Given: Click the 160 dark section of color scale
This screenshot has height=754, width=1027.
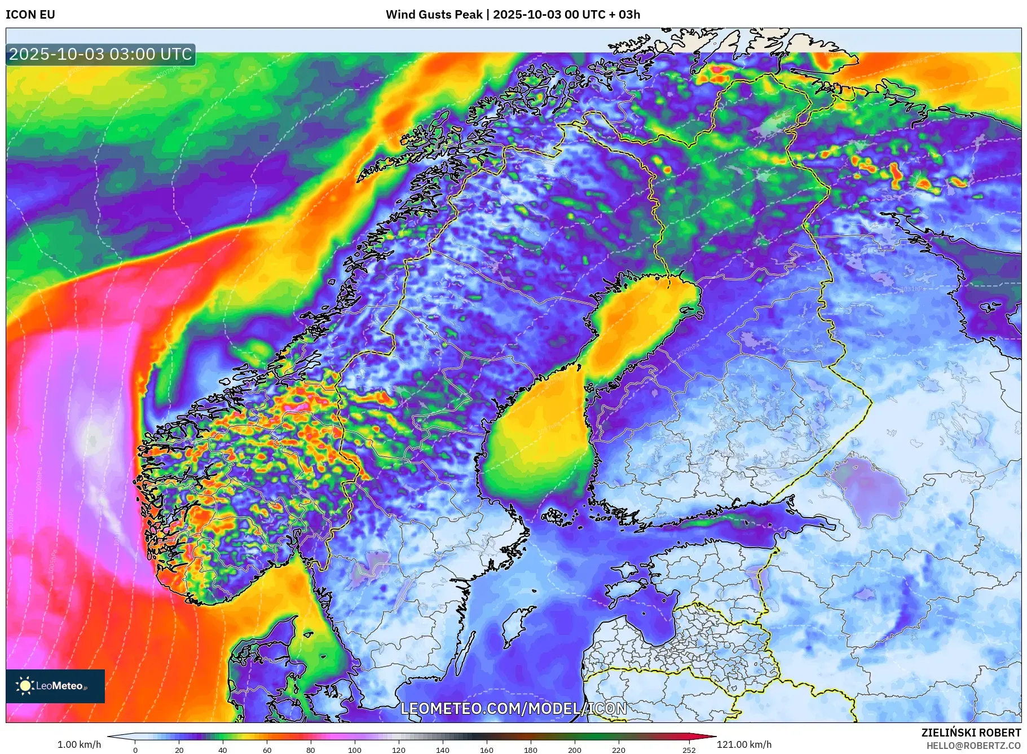Looking at the screenshot, I should tap(487, 737).
